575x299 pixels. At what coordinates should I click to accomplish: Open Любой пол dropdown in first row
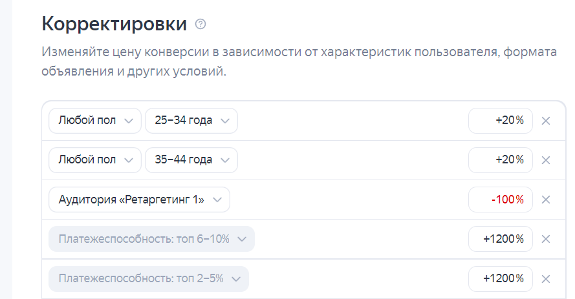(x=95, y=121)
